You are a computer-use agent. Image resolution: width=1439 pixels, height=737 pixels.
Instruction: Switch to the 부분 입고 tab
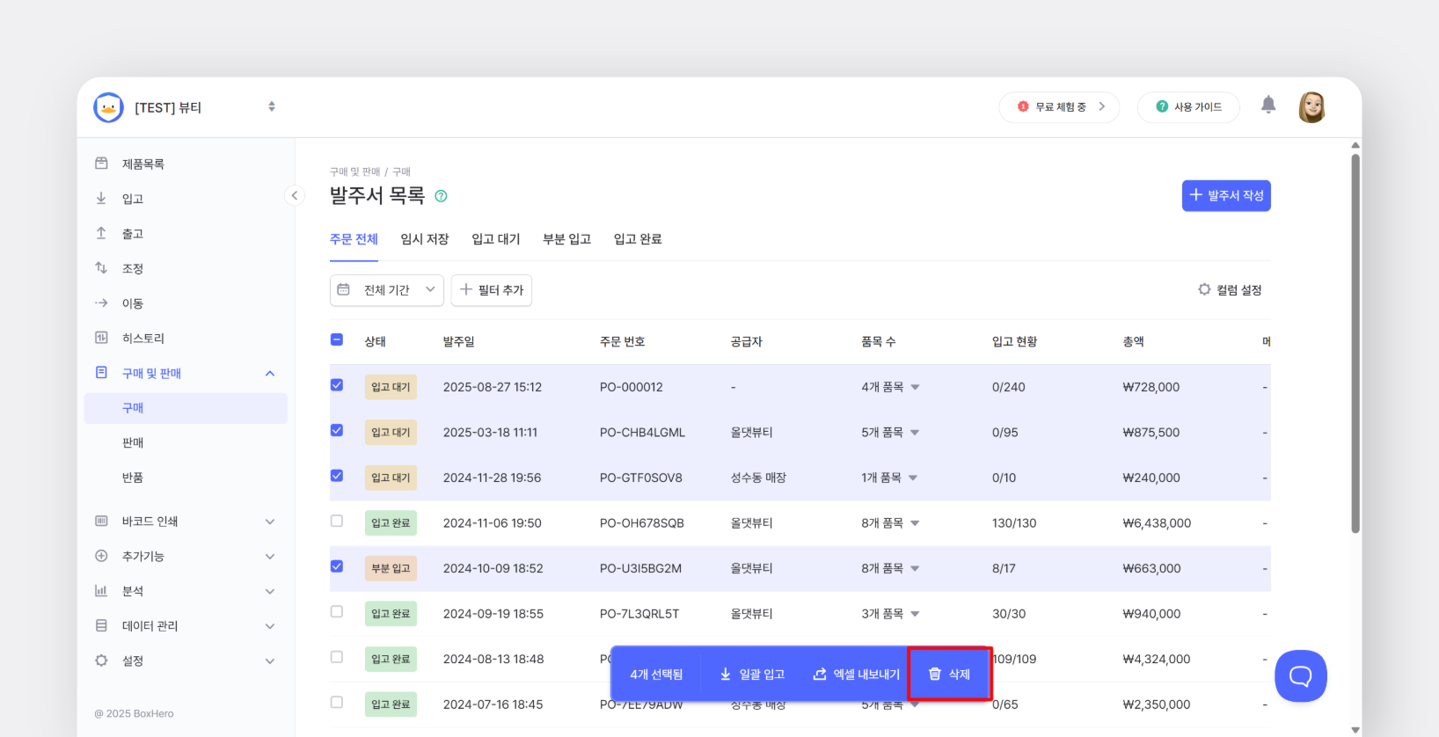click(x=567, y=239)
